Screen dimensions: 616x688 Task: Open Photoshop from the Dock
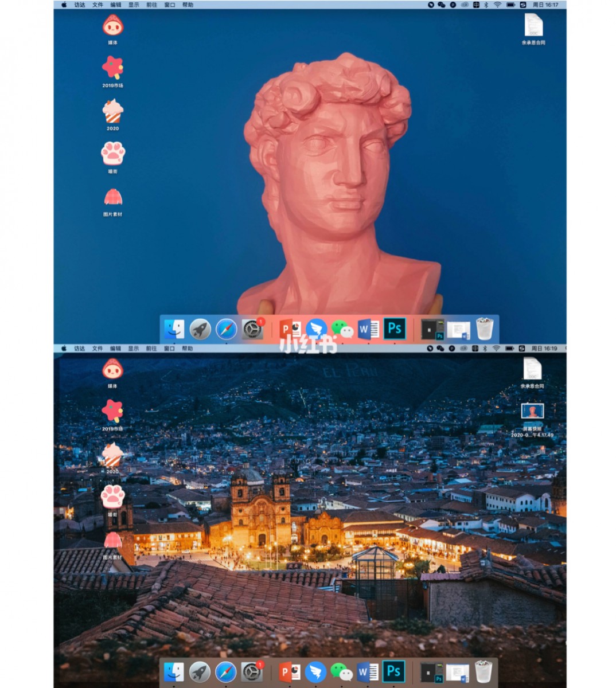(393, 329)
